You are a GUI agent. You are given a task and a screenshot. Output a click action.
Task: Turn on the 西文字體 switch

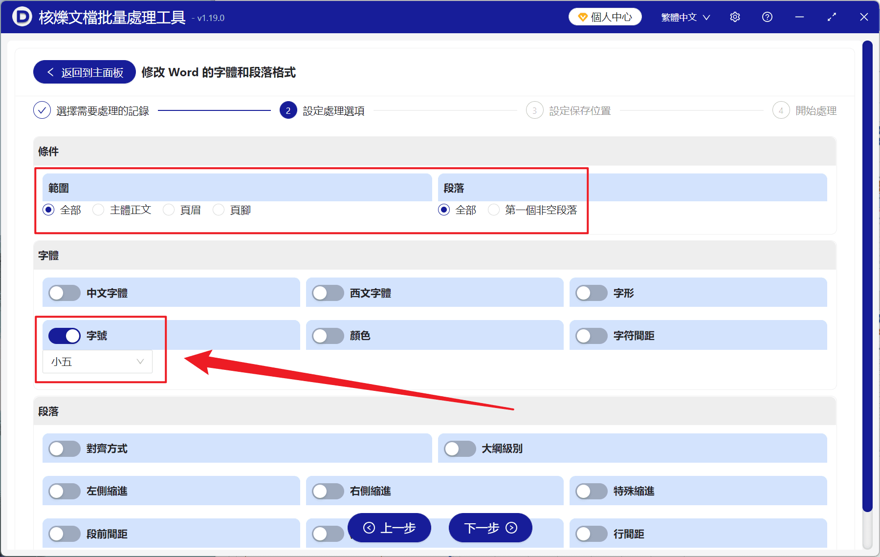click(328, 293)
